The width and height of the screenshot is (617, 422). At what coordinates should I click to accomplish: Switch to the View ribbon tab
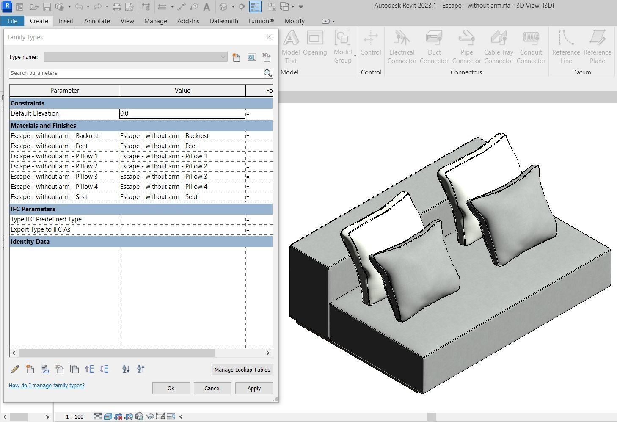coord(127,21)
